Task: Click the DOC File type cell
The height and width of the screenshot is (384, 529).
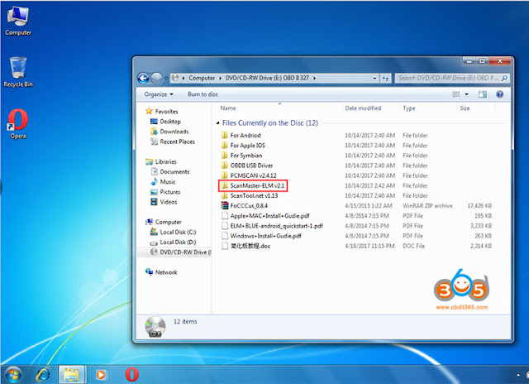Action: 413,246
